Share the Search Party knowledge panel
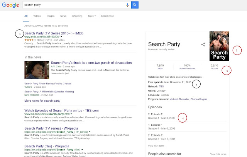The image size is (247, 157). click(203, 44)
